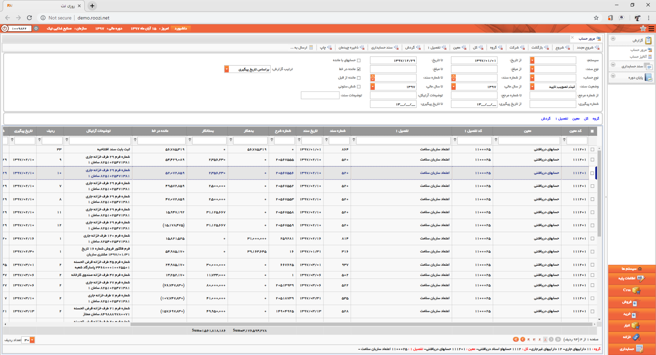Toggle select-all checkbox in table header
656x355 pixels.
(x=592, y=131)
